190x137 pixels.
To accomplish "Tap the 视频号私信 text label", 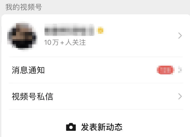I will [32, 96].
